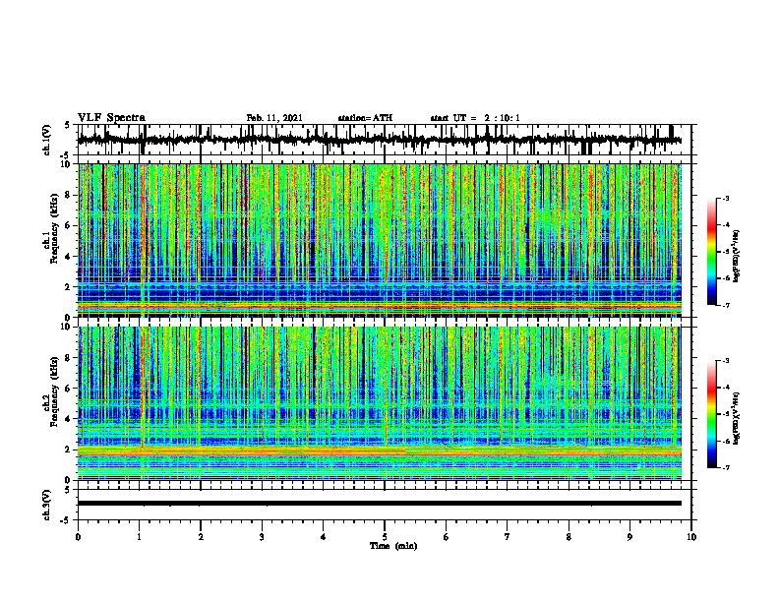
Task: Click the "ch.1(V)" axis label
Action: pos(46,140)
